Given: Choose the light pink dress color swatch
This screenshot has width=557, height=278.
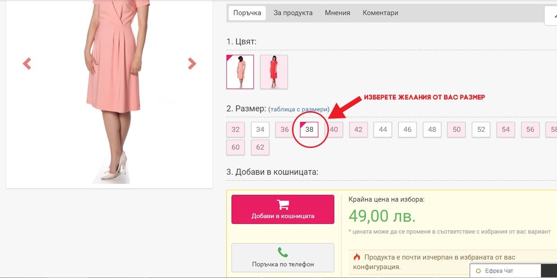Looking at the screenshot, I should coord(240,72).
